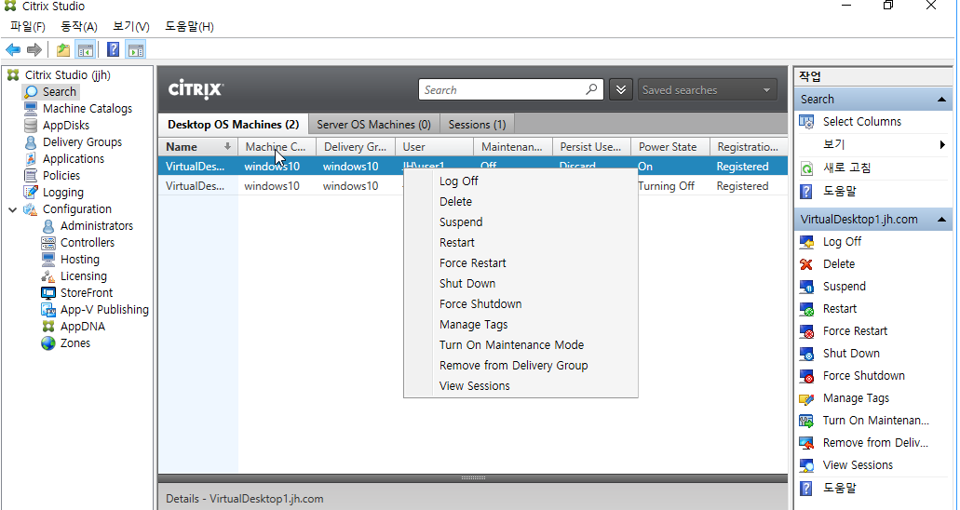Click Force Shutdown in actions pane
960x510 pixels.
tap(863, 376)
